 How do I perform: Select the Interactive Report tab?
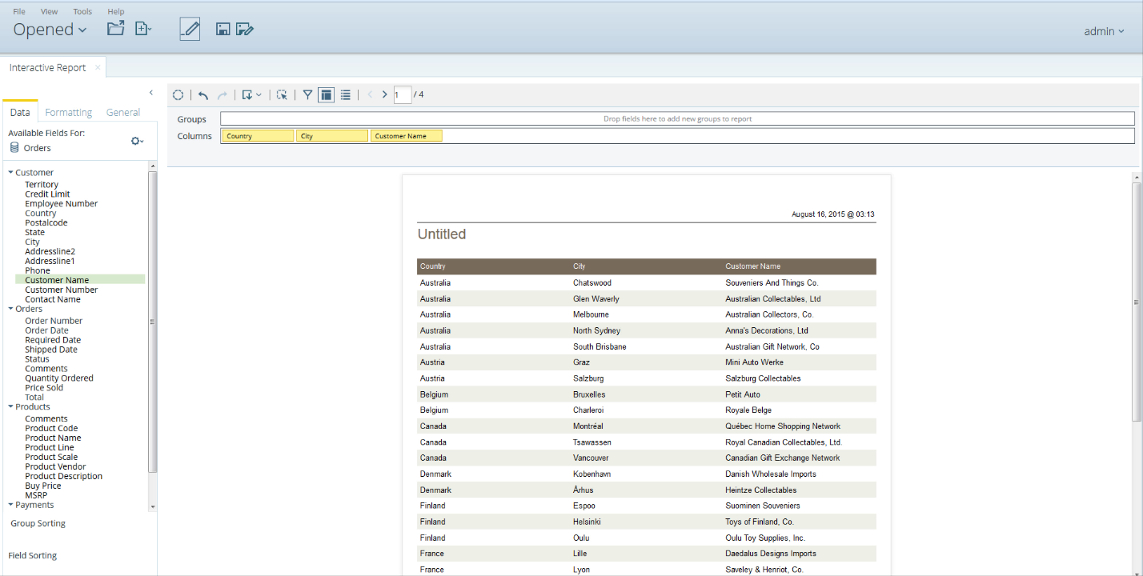pos(48,68)
